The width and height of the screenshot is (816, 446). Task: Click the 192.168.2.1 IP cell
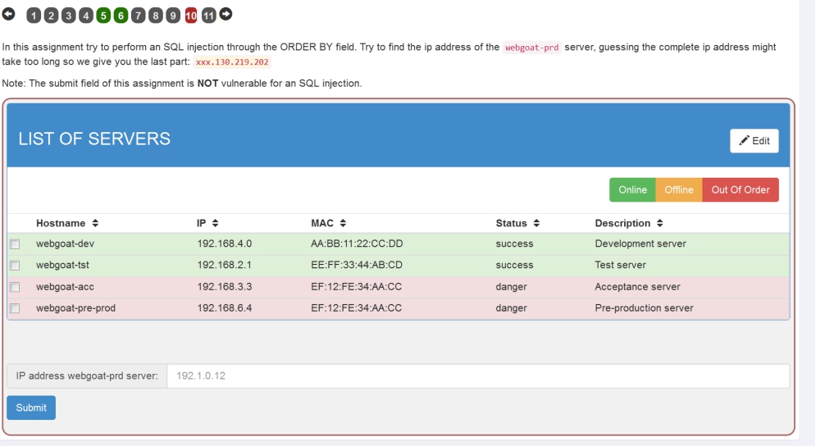pyautogui.click(x=224, y=265)
